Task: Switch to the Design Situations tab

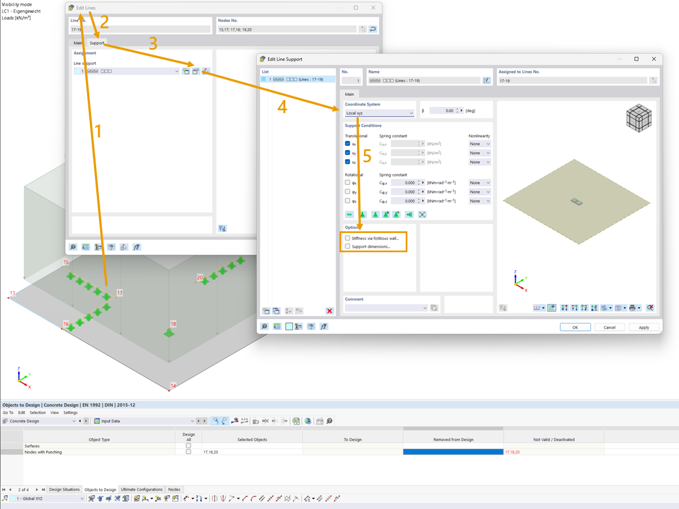Action: [x=65, y=489]
